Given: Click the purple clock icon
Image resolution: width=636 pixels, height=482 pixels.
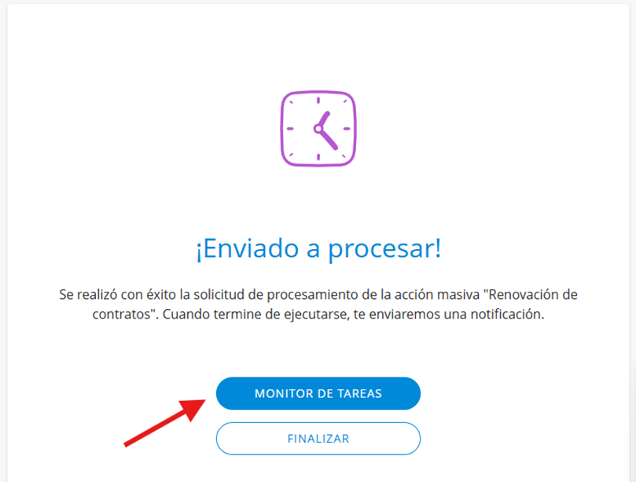Looking at the screenshot, I should 318,129.
